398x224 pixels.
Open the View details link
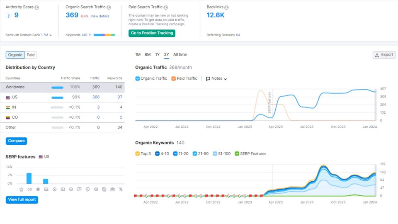pos(100,16)
